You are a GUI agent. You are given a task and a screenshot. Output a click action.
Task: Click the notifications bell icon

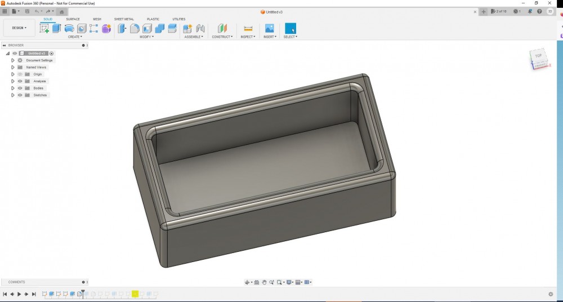point(530,11)
